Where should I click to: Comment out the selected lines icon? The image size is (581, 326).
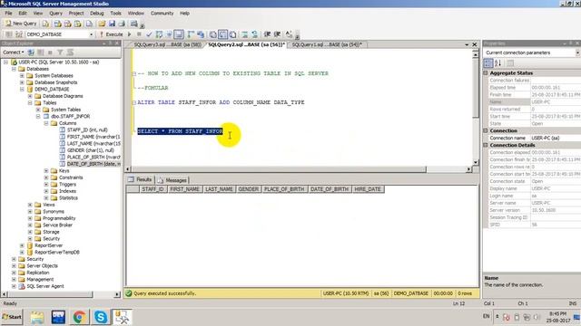(245, 34)
